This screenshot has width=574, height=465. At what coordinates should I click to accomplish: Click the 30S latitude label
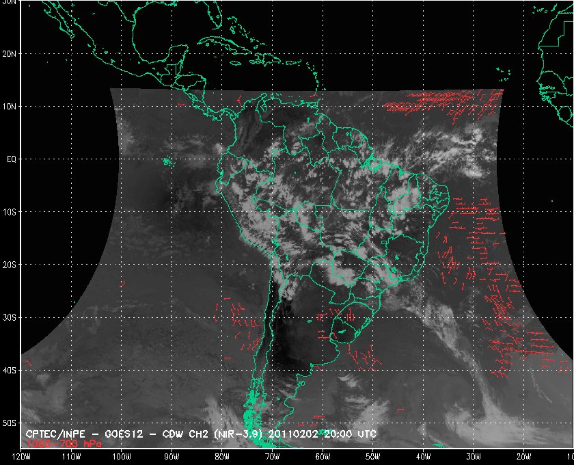point(9,318)
